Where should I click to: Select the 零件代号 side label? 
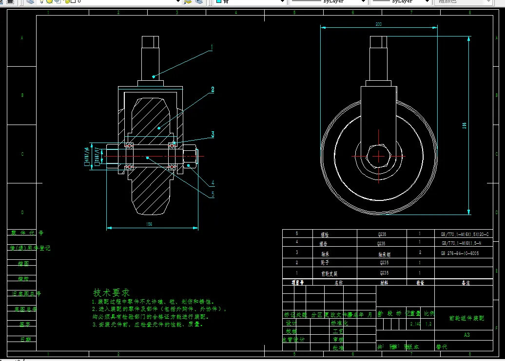pyautogui.click(x=27, y=233)
